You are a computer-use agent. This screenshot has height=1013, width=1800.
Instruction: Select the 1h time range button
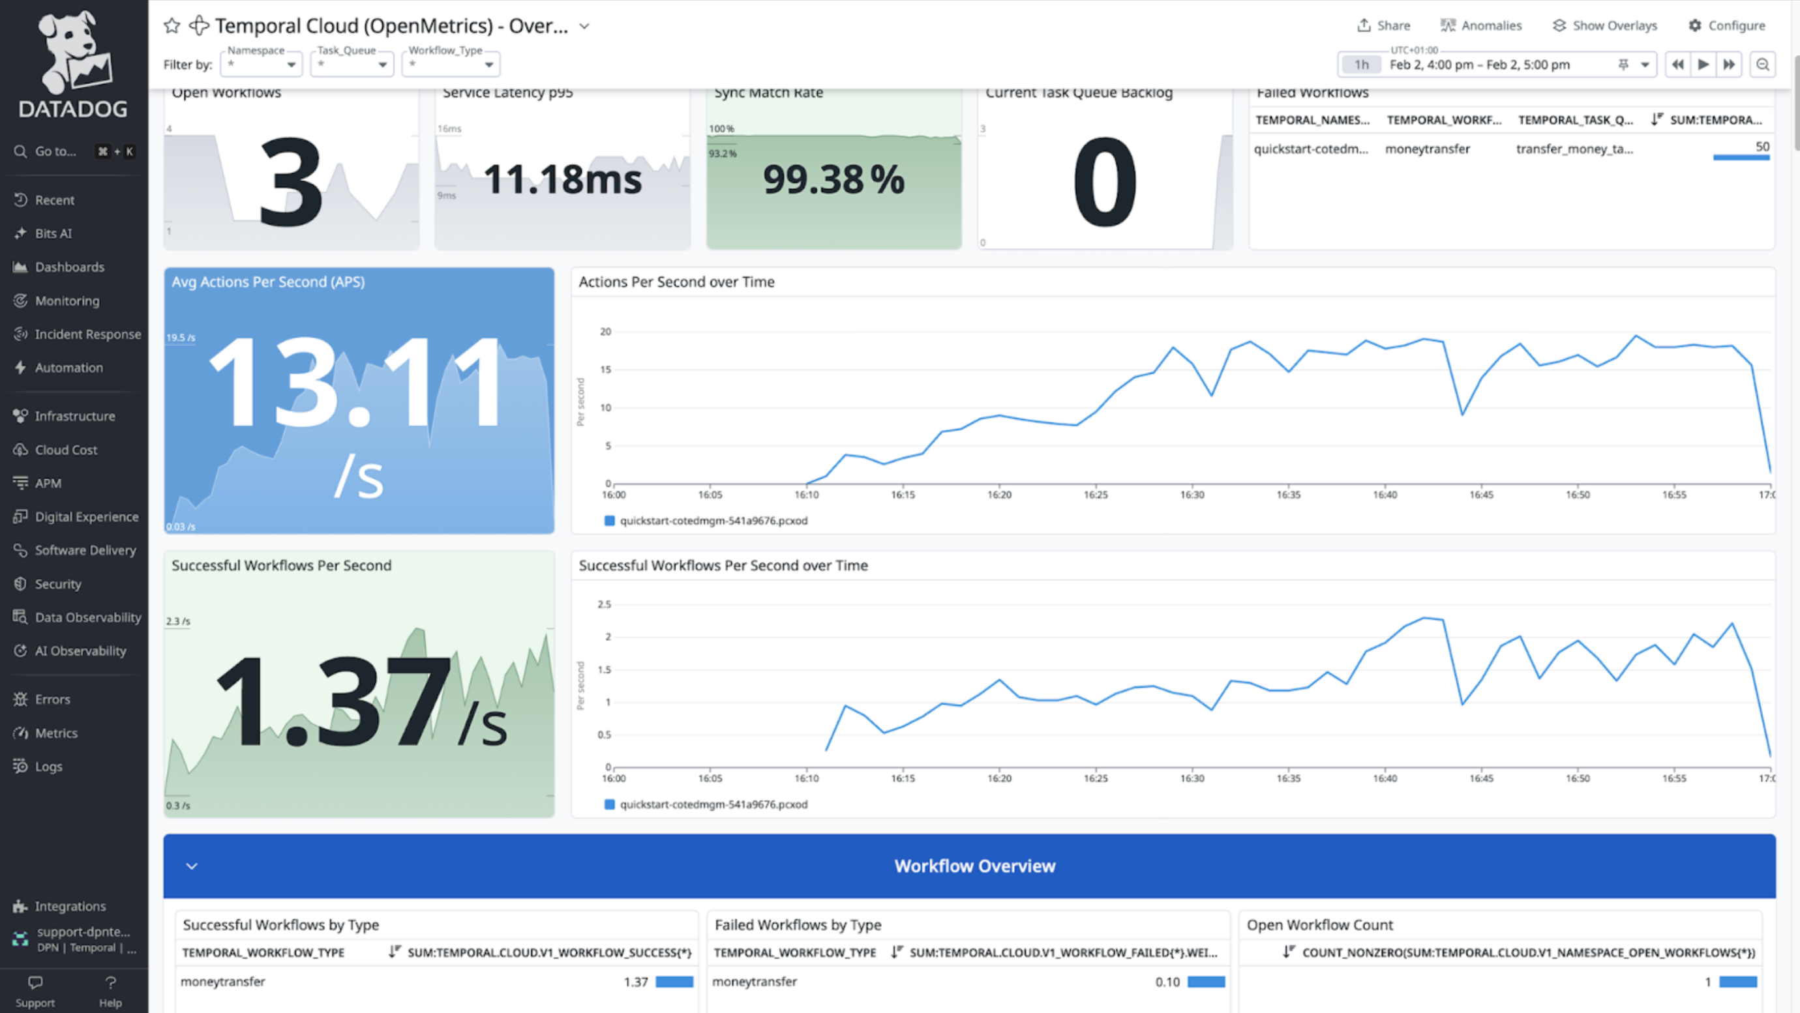[1361, 65]
